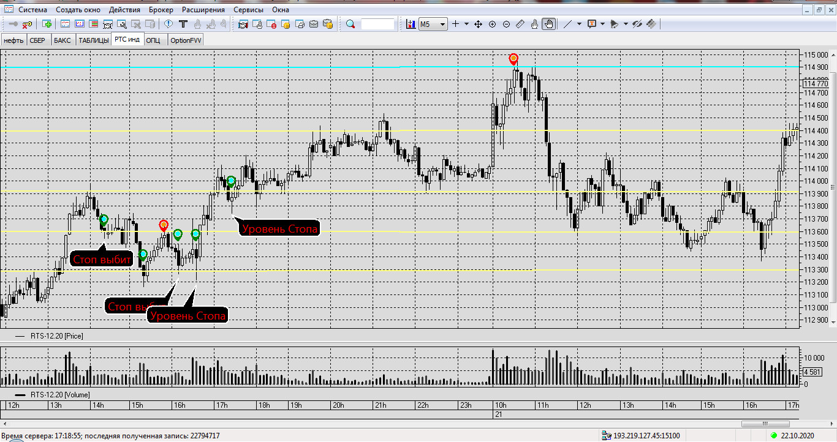
Task: Click the red marker at the 114 900 peak
Action: coord(513,59)
